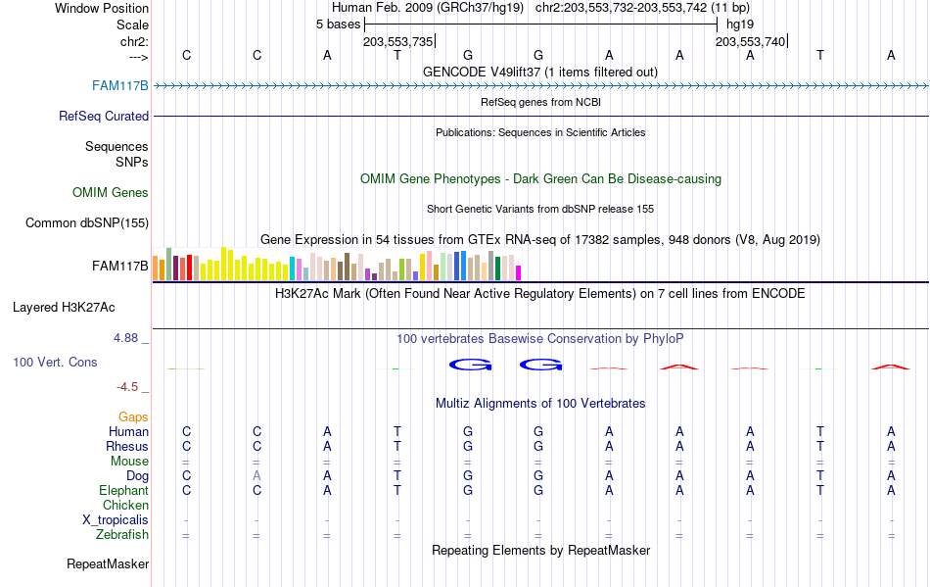Image resolution: width=930 pixels, height=587 pixels.
Task: Select the Human species row label
Action: 128,431
